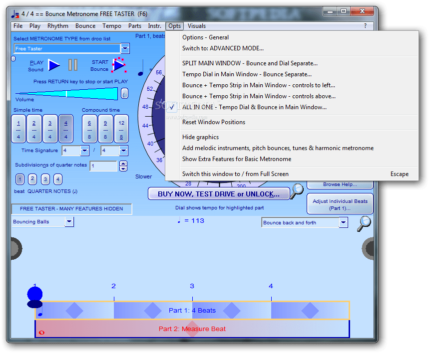Click the Browse Help button

pos(340,184)
